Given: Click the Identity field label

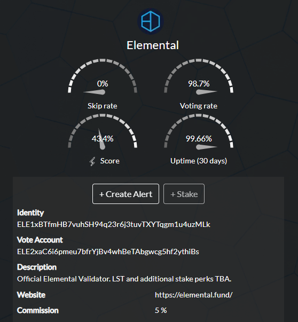Looking at the screenshot, I should coord(30,213).
